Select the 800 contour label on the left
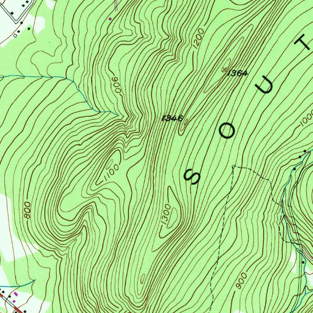313x313 pixels. click(x=27, y=210)
